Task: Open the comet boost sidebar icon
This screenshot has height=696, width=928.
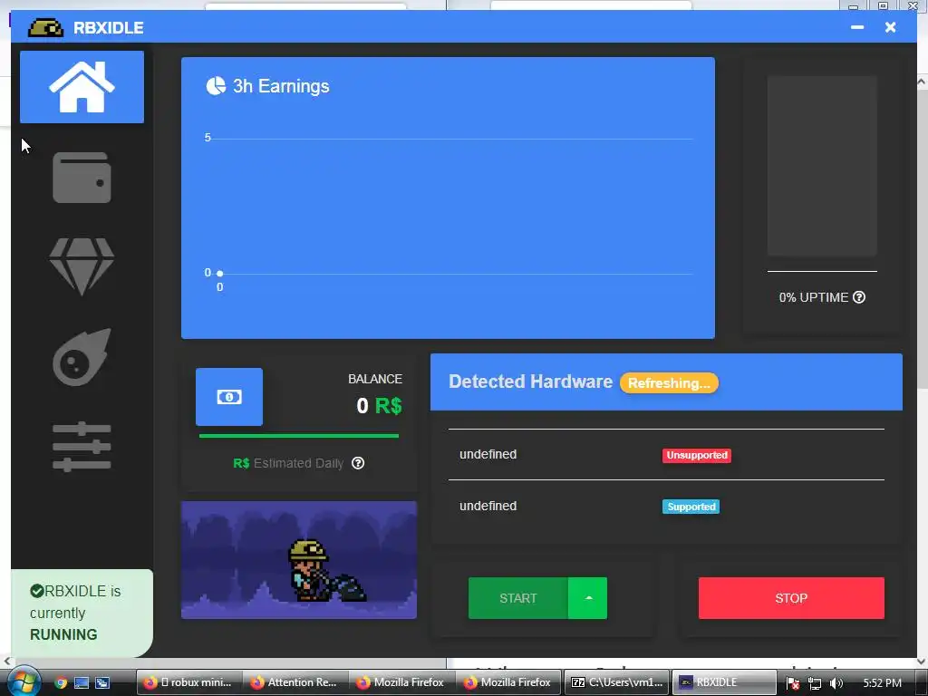Action: click(x=82, y=357)
